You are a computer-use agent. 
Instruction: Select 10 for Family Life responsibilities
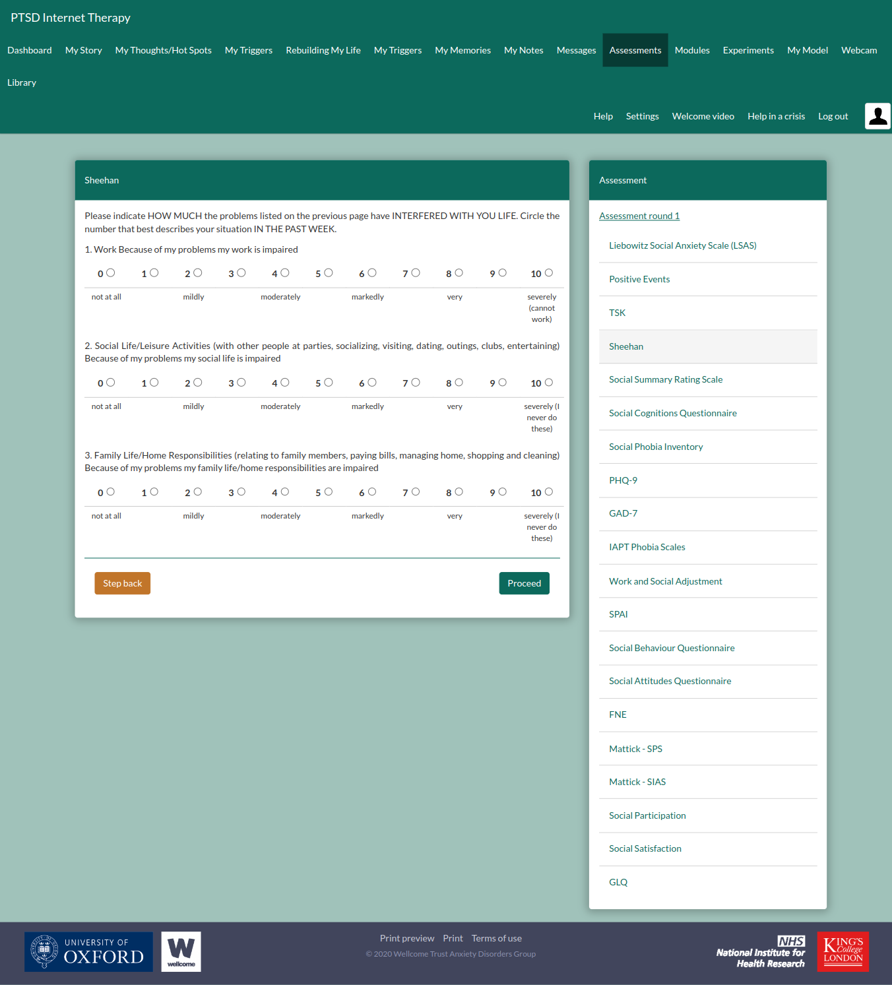point(549,492)
